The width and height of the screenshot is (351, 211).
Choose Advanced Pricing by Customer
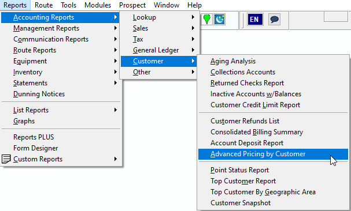tap(273, 154)
